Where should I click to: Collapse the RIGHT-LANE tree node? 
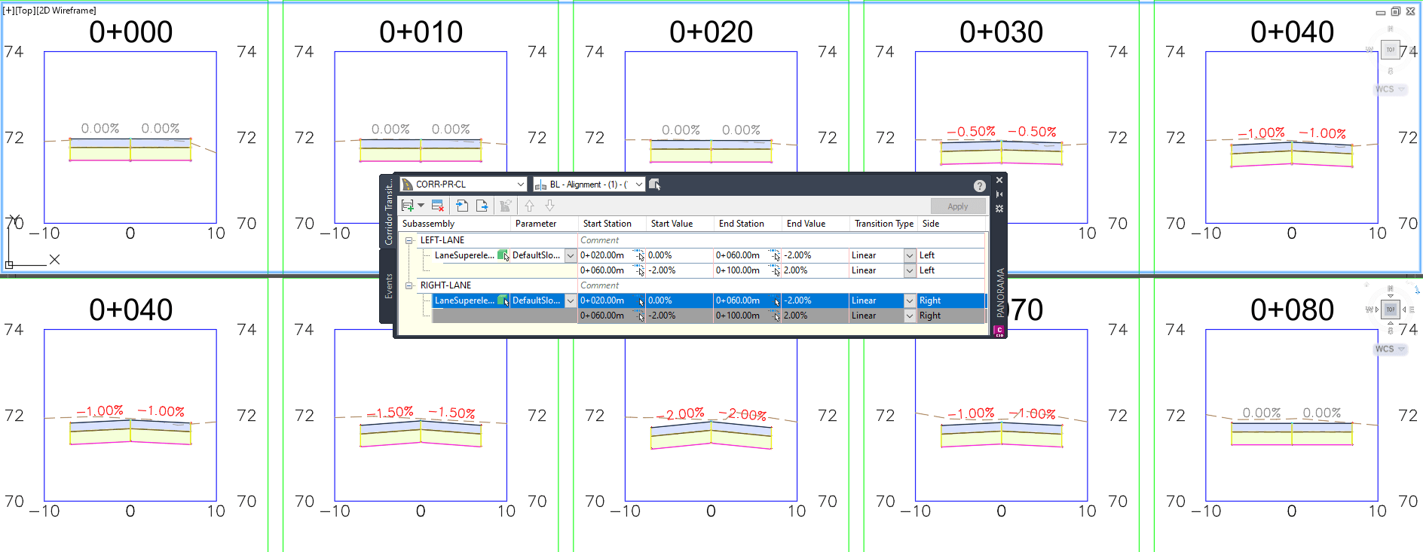point(409,285)
